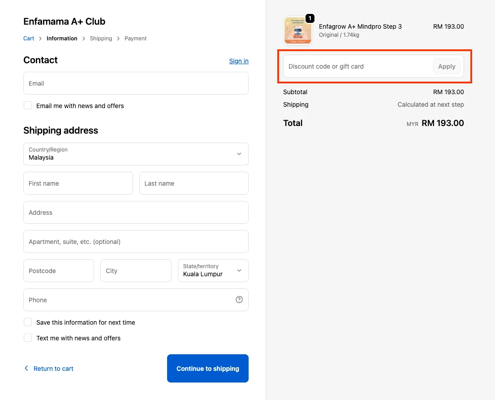Viewport: 495px width, 400px height.
Task: Focus the Last name field
Action: pyautogui.click(x=194, y=183)
